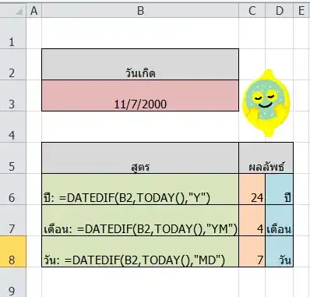310x297 pixels.
Task: Select the DATEDIF "YM" formula cell
Action: pyautogui.click(x=140, y=221)
